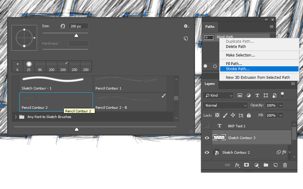Click Stroke path with brush icon

[215, 66]
